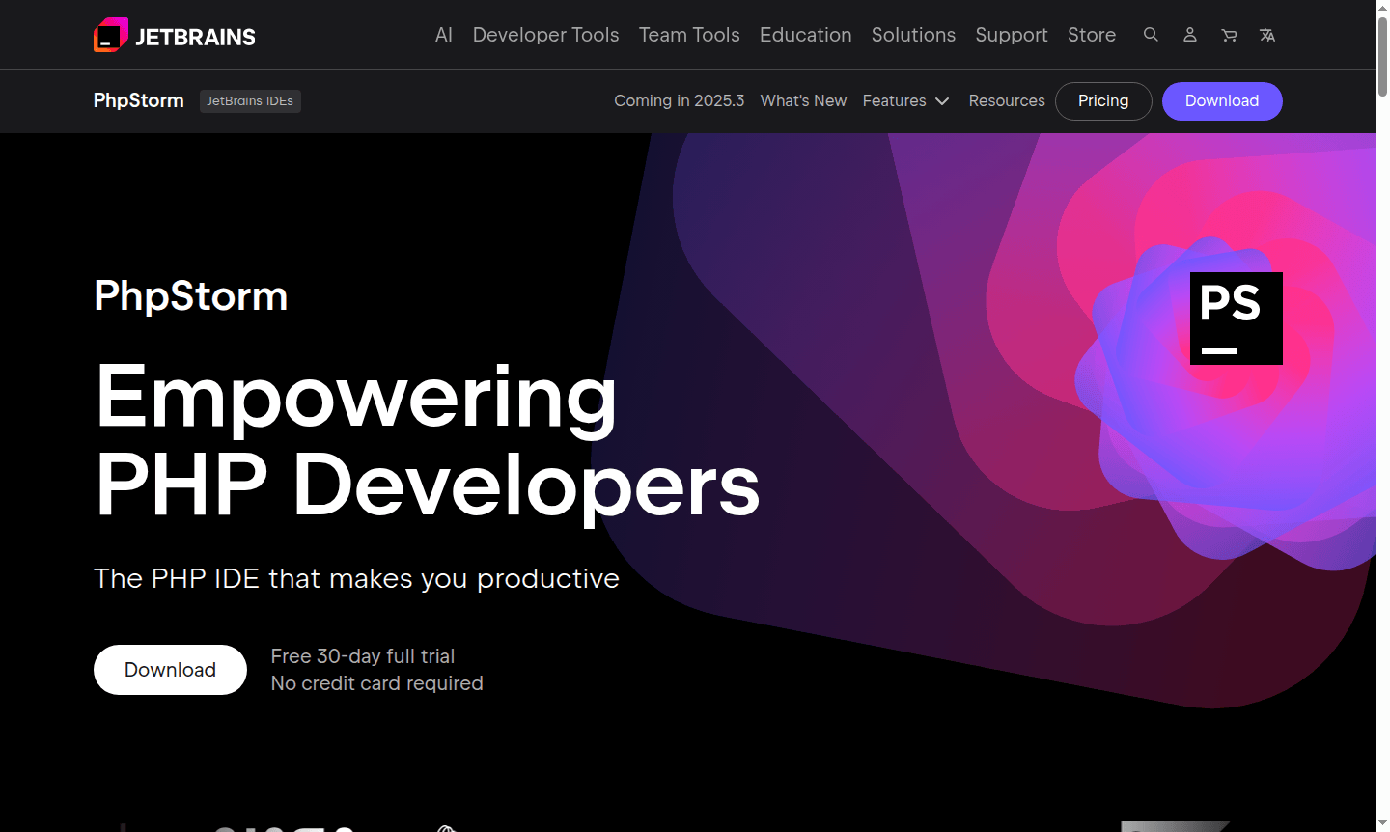Viewport: 1390px width, 832px height.
Task: Click the JetBrains logo
Action: click(x=174, y=34)
